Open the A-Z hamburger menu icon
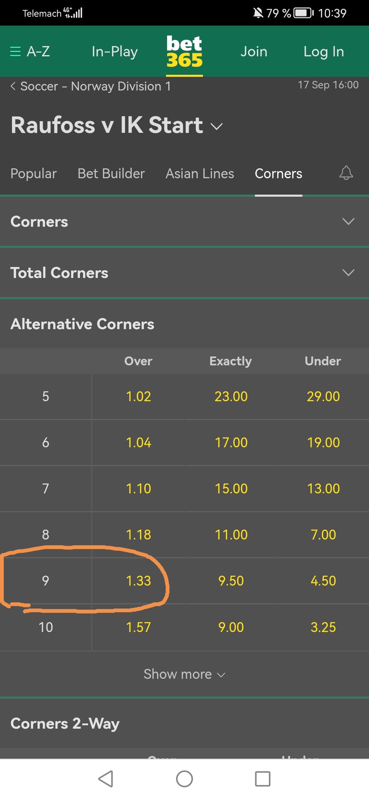The width and height of the screenshot is (369, 799). pyautogui.click(x=15, y=52)
